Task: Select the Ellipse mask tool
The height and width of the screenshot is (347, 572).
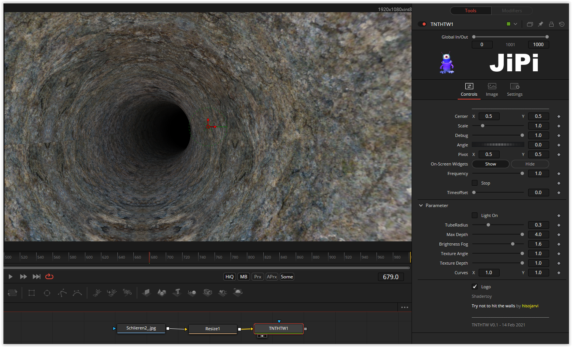Action: [47, 293]
